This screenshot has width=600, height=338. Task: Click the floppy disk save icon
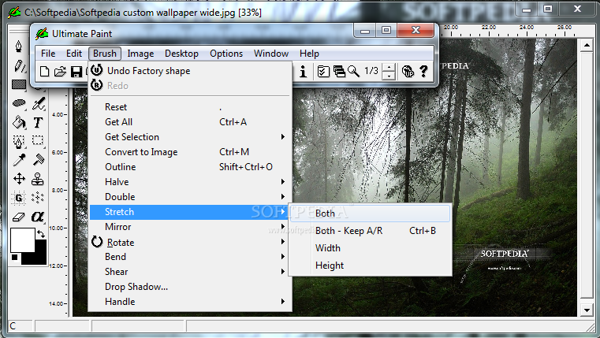point(76,72)
